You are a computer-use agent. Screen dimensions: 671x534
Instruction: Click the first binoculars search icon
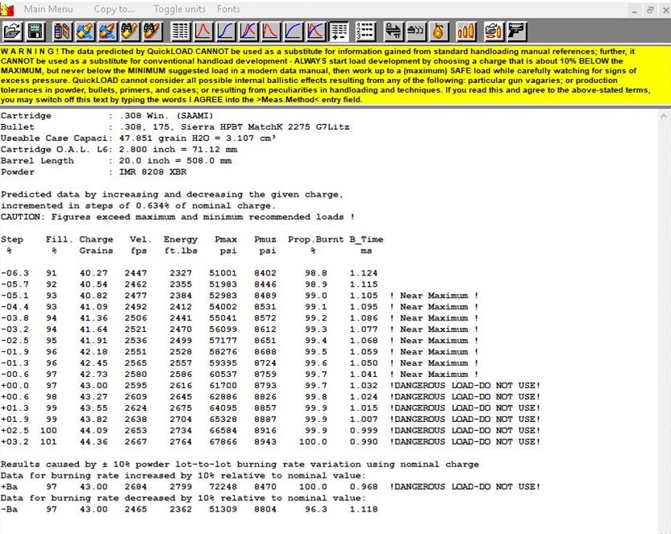pyautogui.click(x=130, y=31)
